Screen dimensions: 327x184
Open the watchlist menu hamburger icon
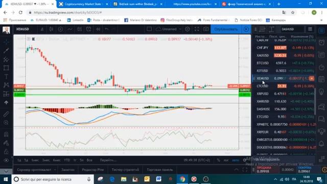pos(310,29)
